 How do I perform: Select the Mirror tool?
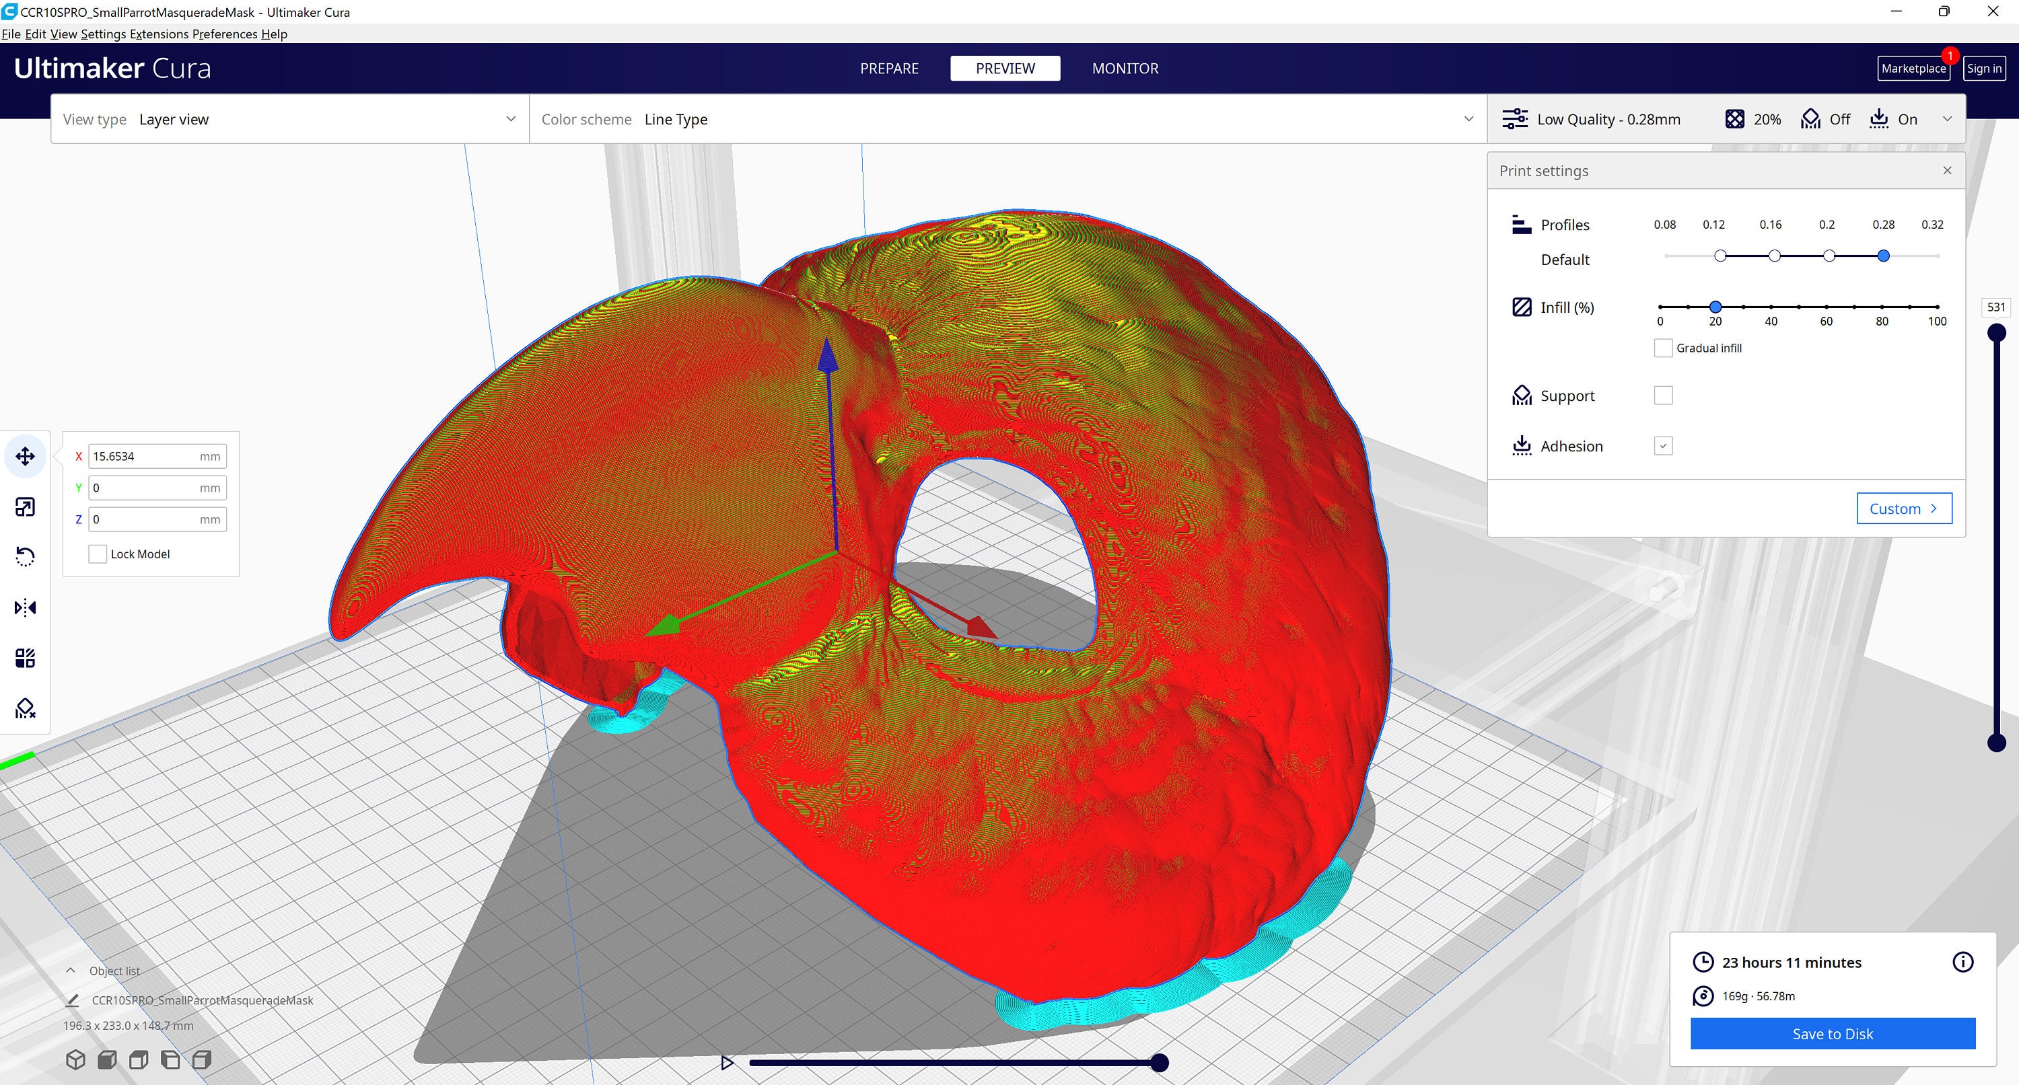pyautogui.click(x=25, y=607)
